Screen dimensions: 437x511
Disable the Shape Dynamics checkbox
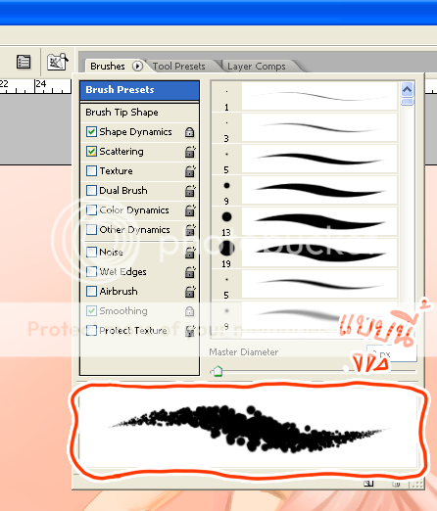point(91,132)
